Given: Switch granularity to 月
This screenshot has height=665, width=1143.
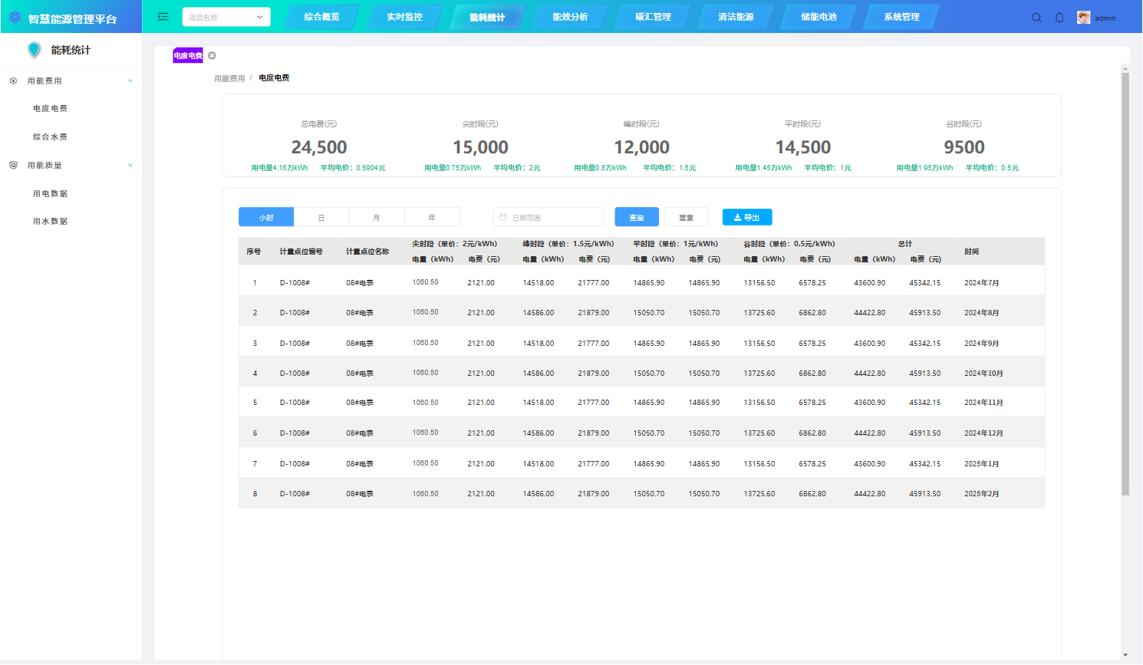Looking at the screenshot, I should click(x=377, y=218).
